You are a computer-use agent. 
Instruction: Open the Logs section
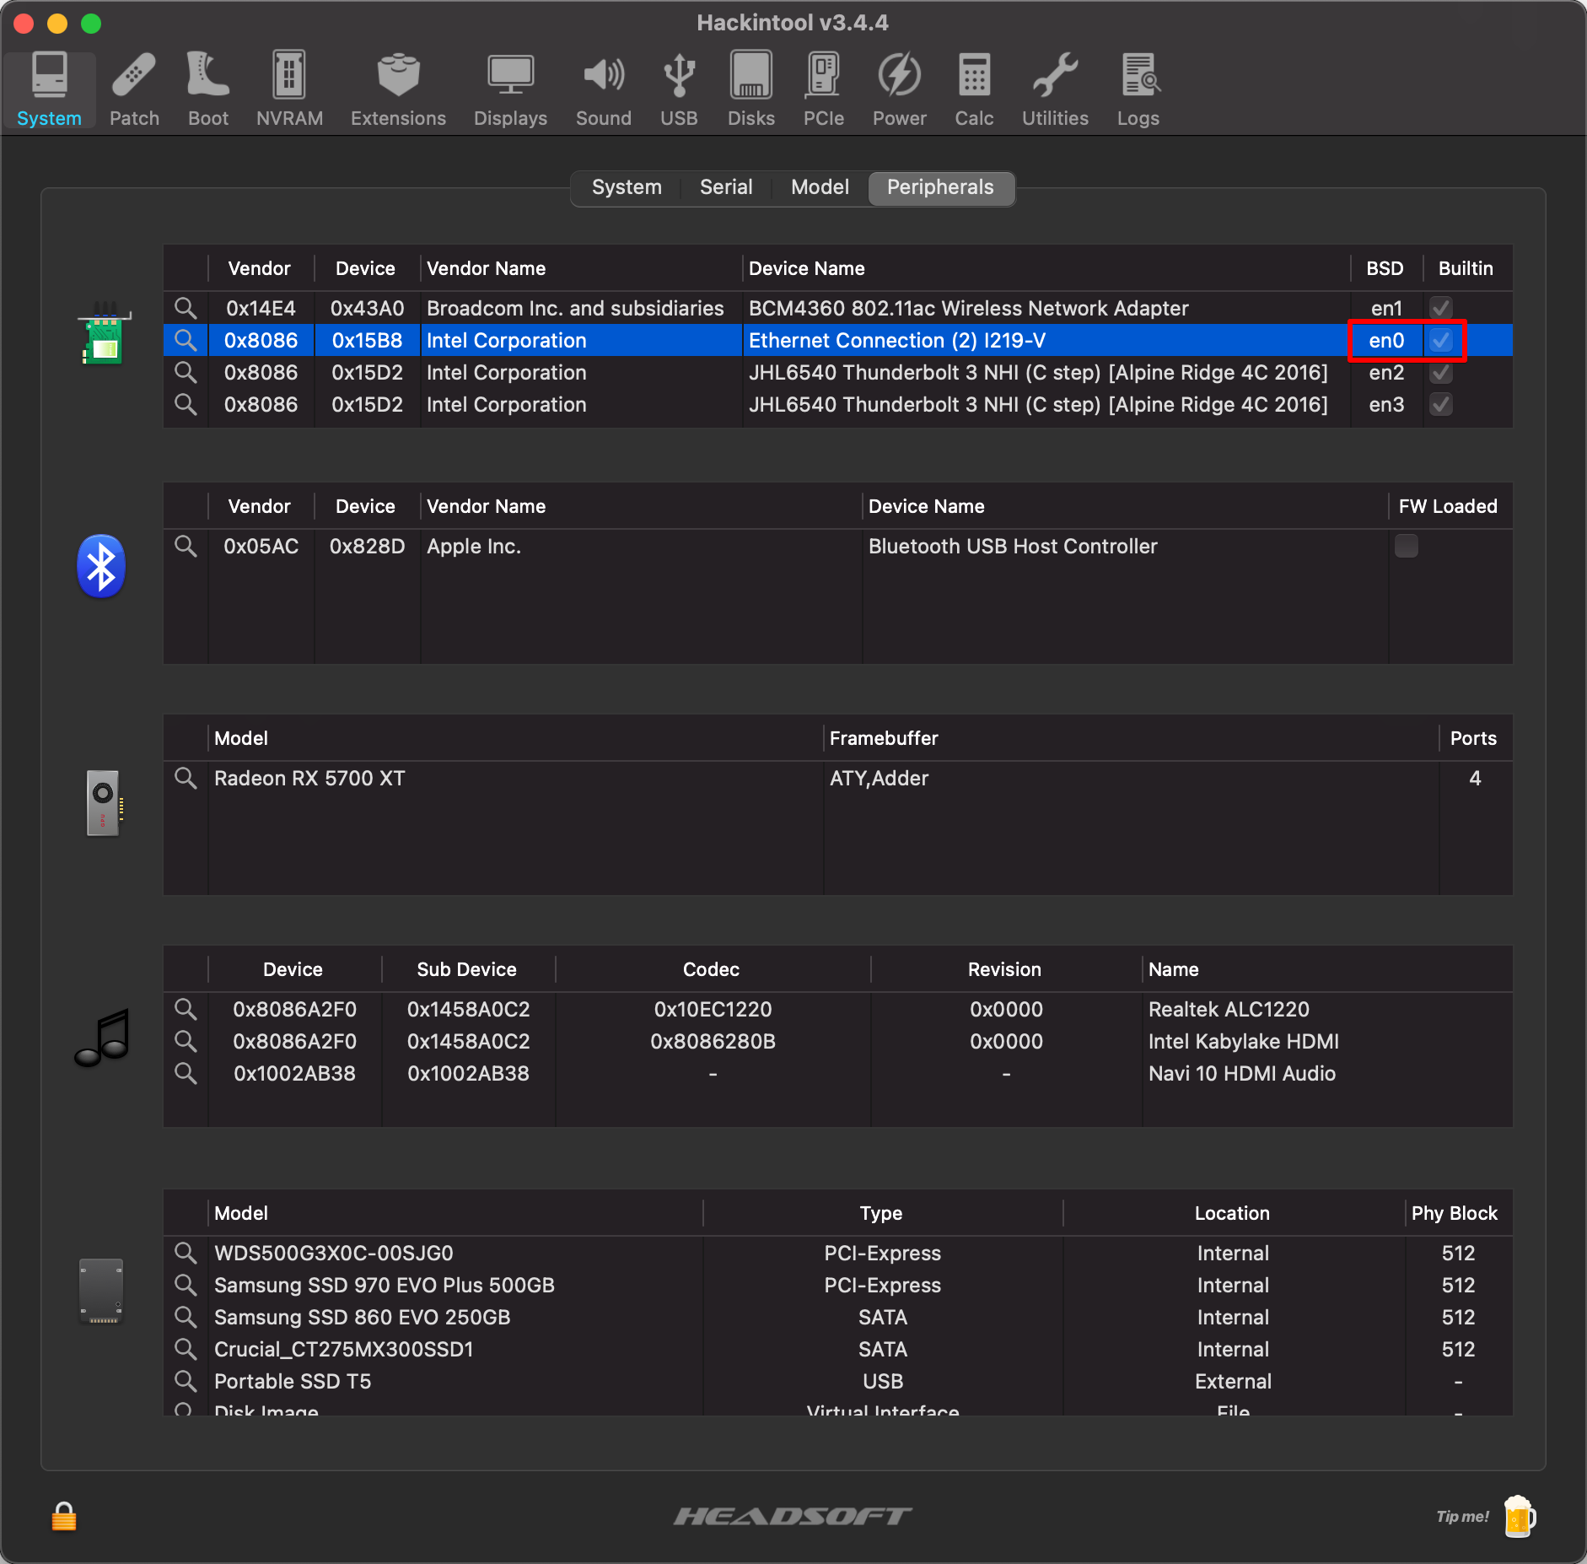[1138, 89]
